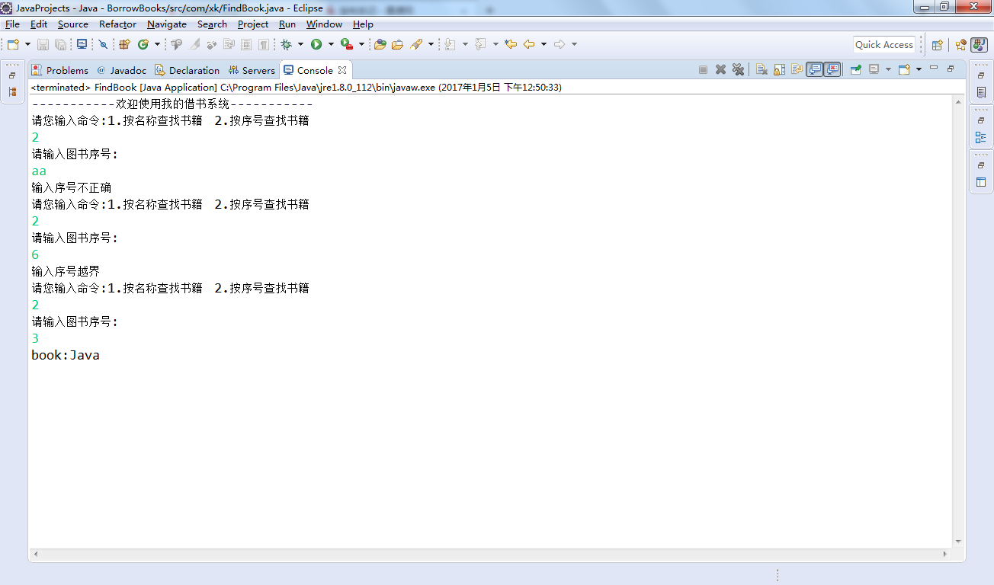Expand the External Tools dropdown arrow
994x585 pixels.
click(361, 44)
